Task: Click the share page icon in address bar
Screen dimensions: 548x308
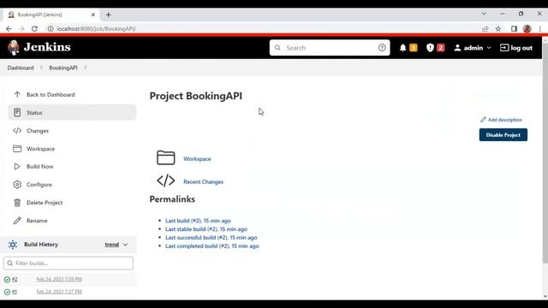Action: [485, 28]
